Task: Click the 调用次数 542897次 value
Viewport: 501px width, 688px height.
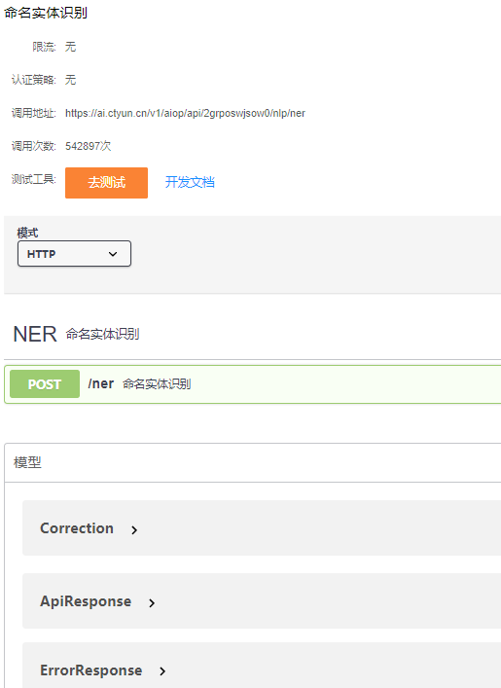Action: 89,146
